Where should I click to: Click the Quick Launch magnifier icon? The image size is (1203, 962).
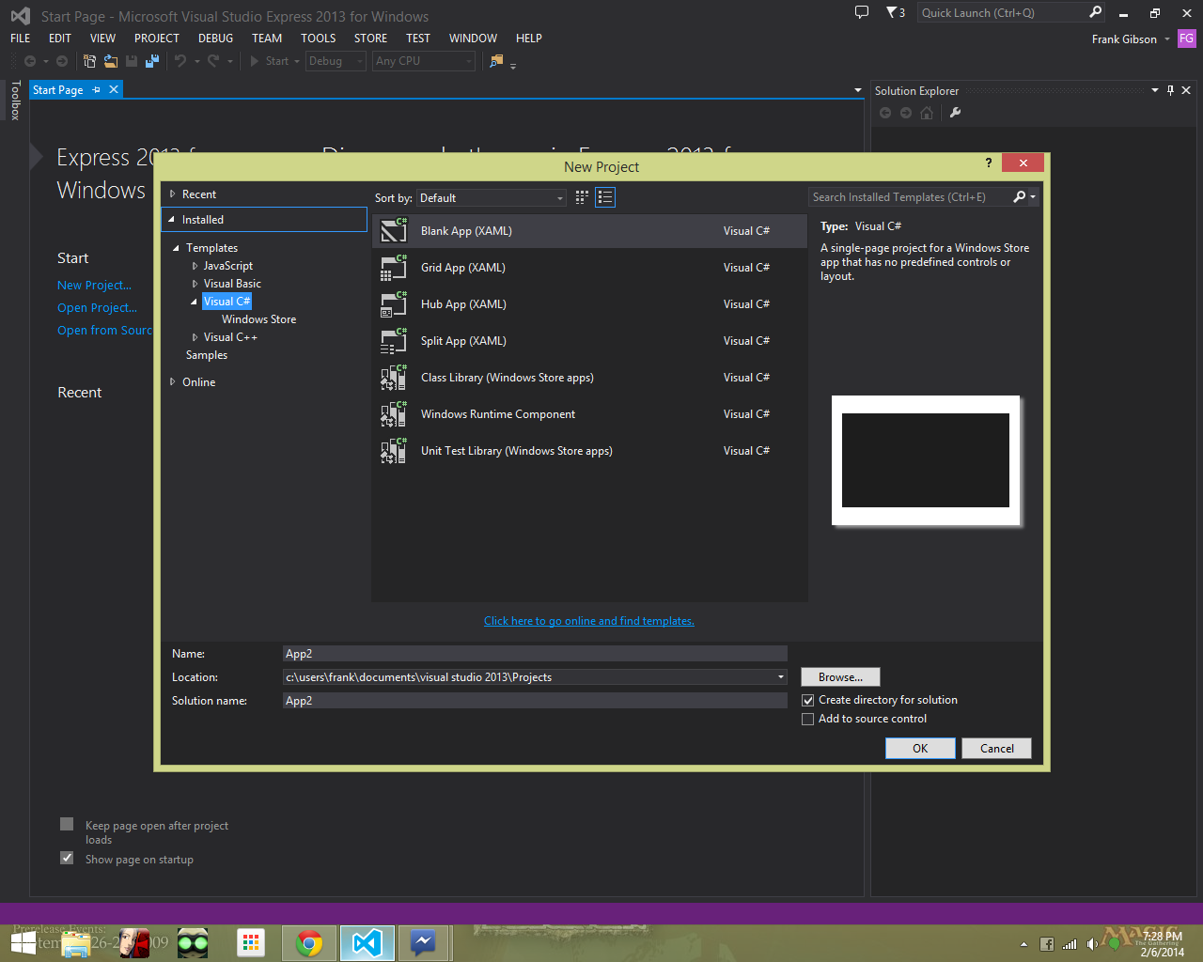[1095, 12]
